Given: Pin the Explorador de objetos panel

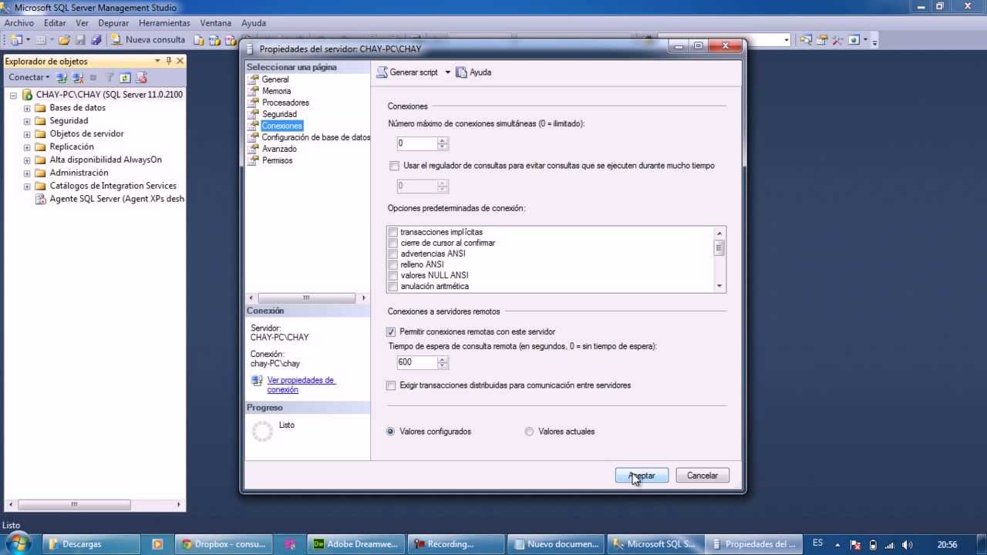Looking at the screenshot, I should pos(169,61).
